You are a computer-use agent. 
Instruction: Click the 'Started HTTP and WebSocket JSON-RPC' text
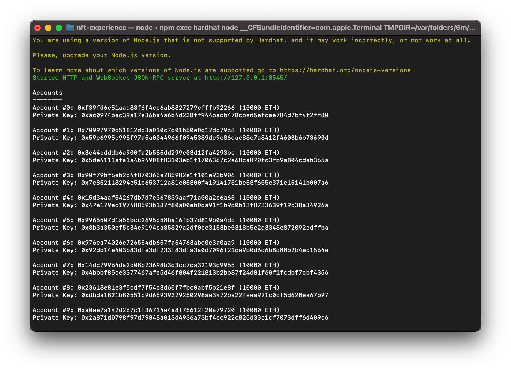[98, 78]
